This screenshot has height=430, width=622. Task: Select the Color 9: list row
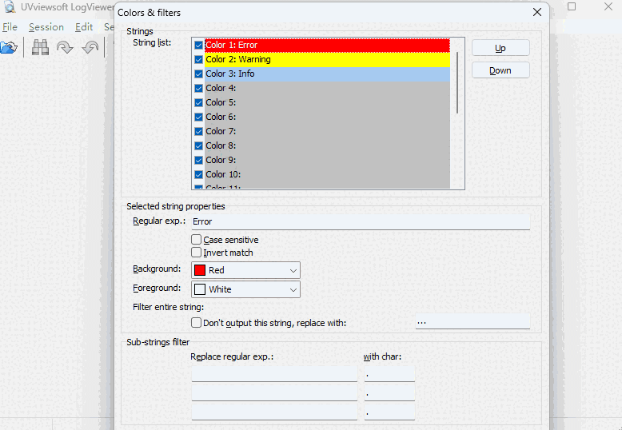click(x=327, y=161)
